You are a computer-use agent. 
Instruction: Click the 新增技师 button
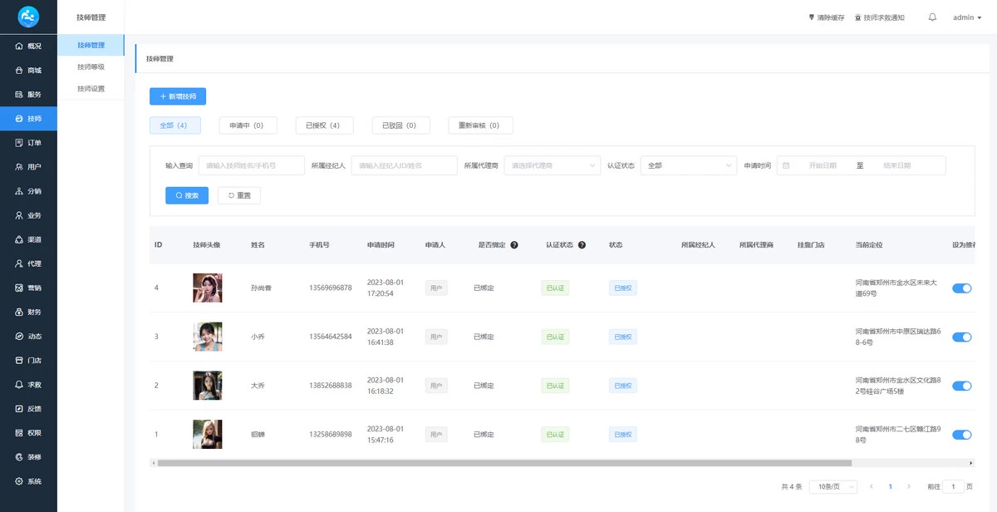coord(178,96)
